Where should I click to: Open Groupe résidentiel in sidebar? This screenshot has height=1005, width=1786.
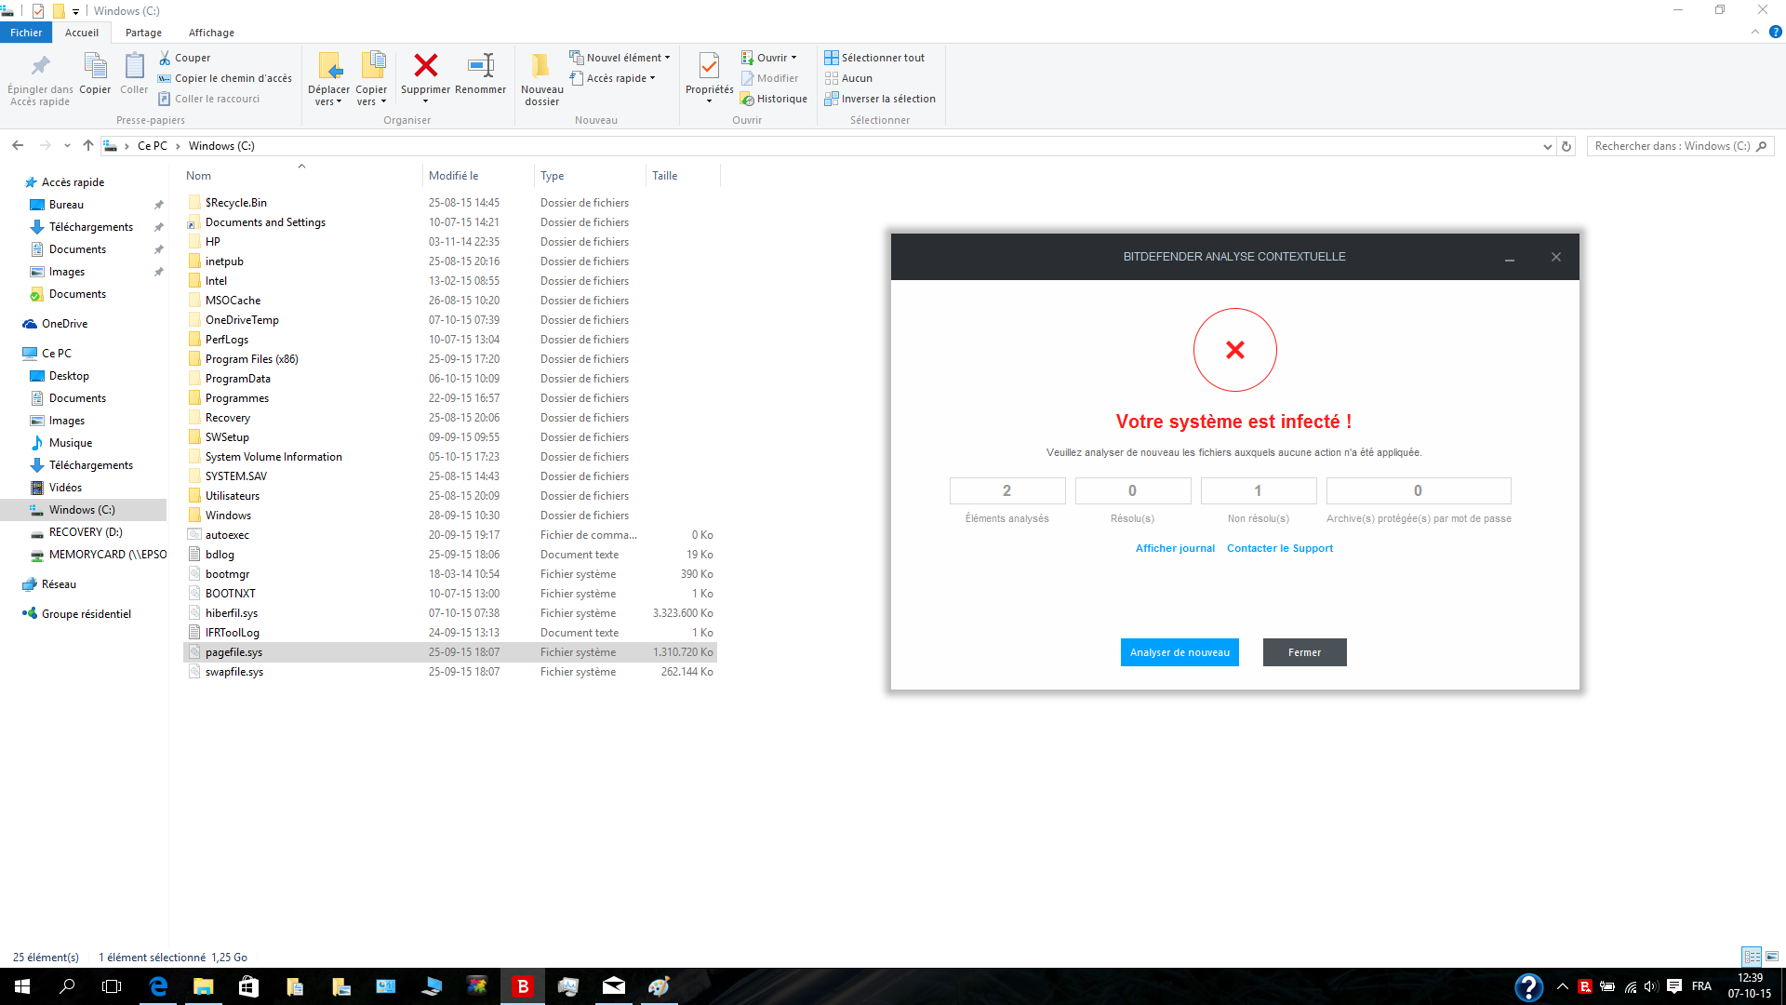(86, 614)
